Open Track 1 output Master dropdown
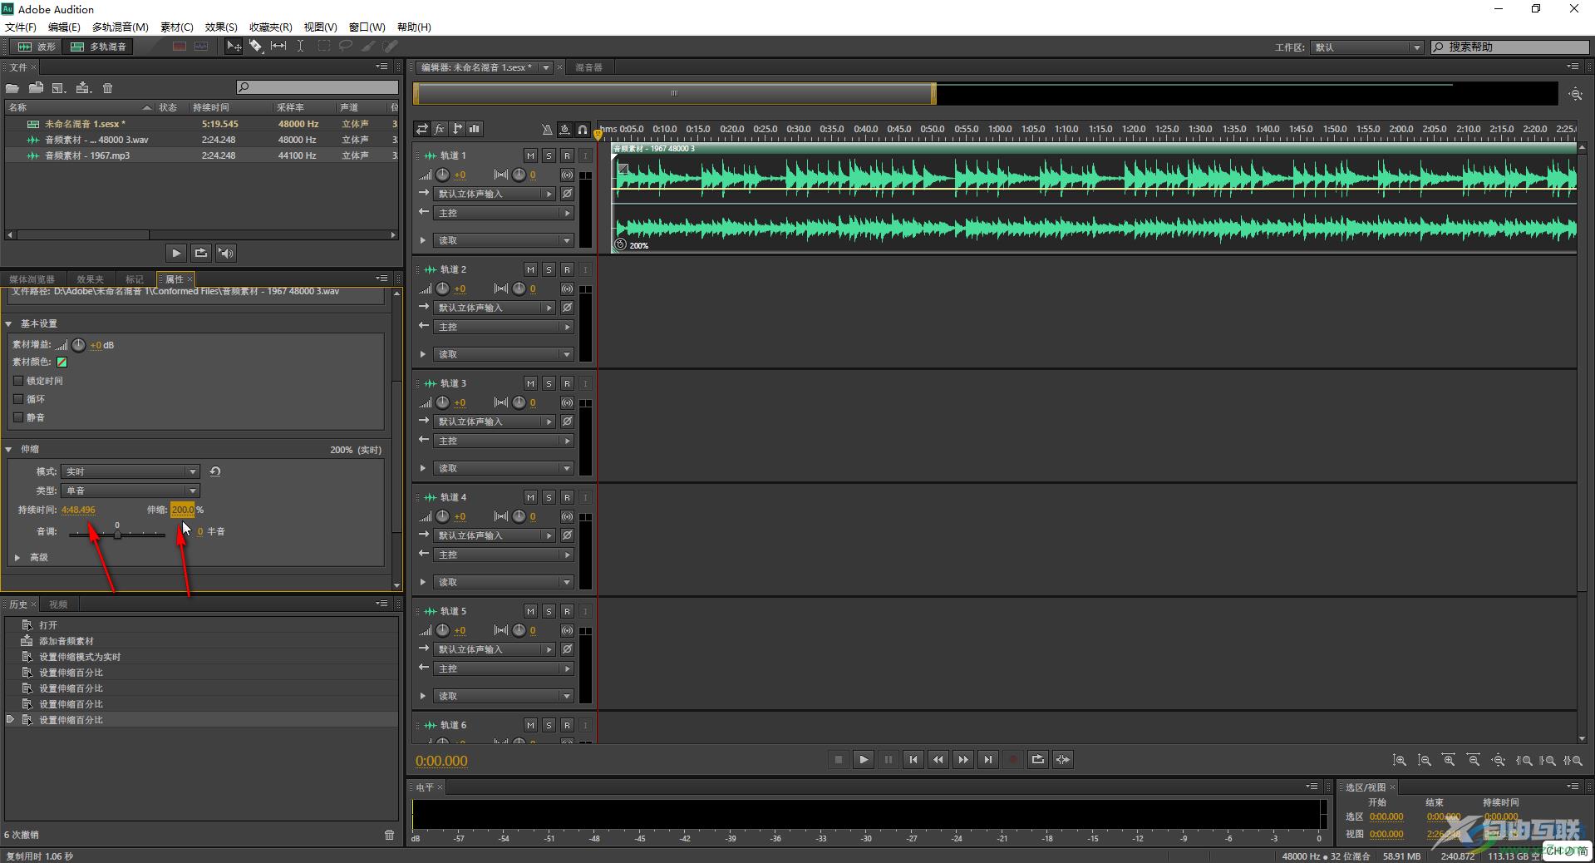The height and width of the screenshot is (863, 1595). [x=505, y=213]
